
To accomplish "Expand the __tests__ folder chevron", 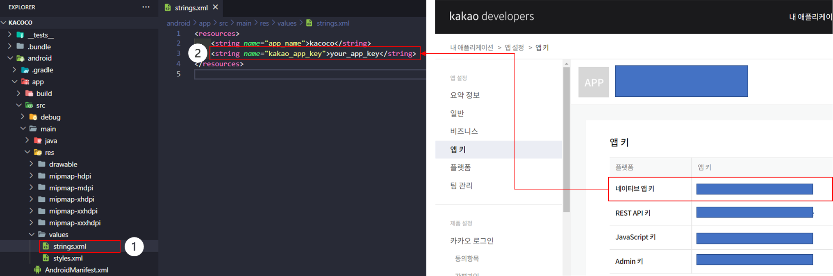I will (9, 35).
